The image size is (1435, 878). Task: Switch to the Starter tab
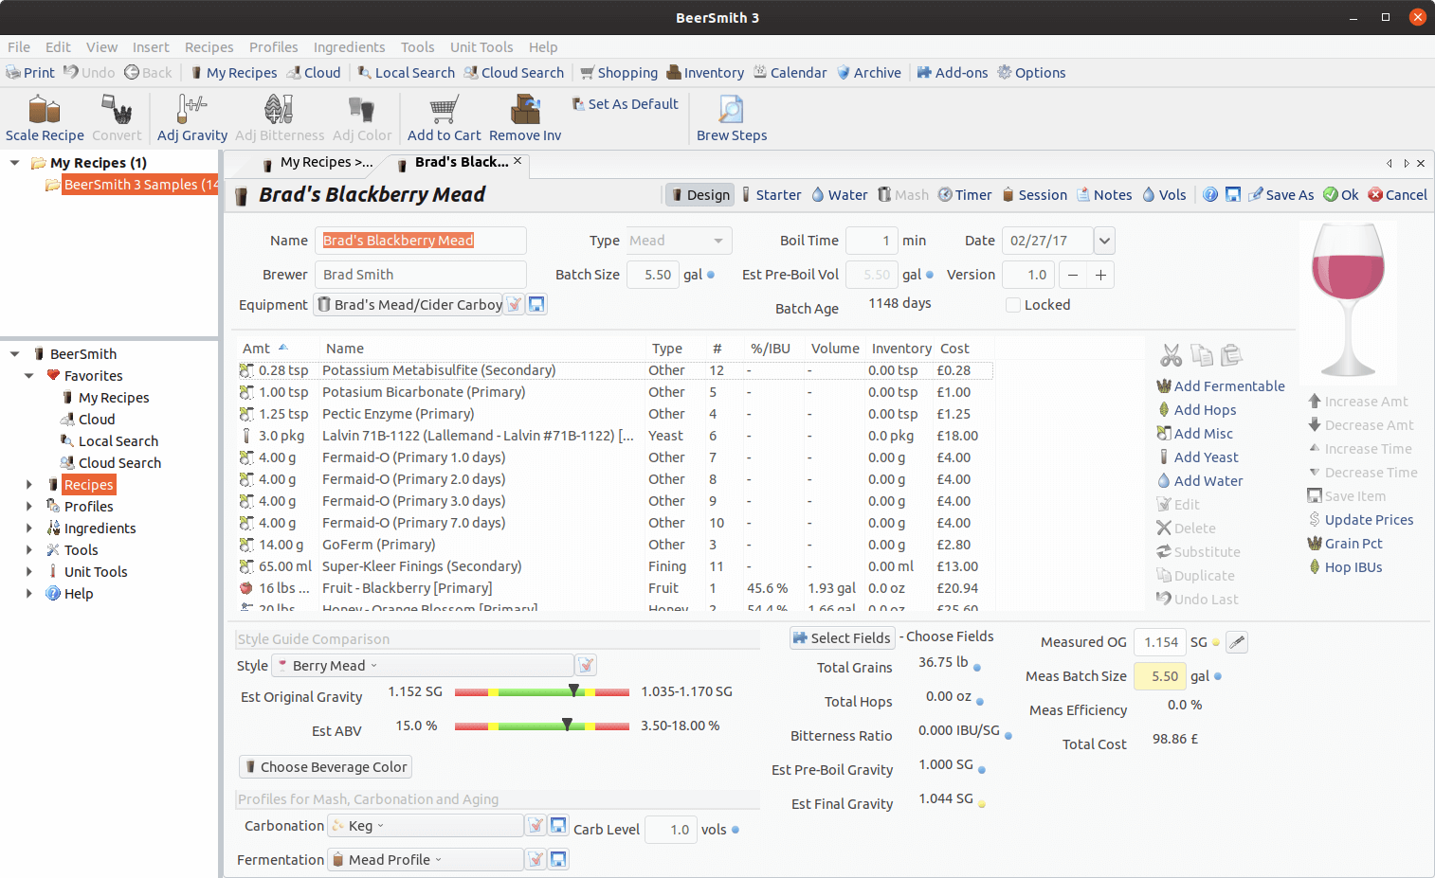coord(771,194)
